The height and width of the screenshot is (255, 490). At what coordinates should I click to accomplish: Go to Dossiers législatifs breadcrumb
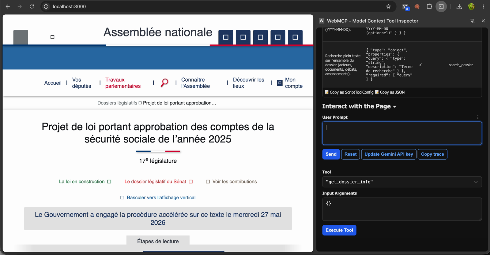pos(117,103)
